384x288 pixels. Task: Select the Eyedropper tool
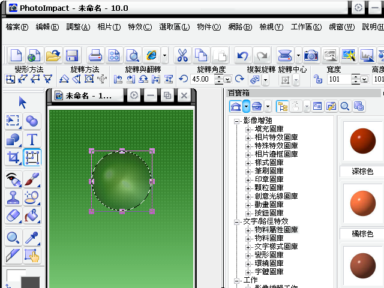32,238
